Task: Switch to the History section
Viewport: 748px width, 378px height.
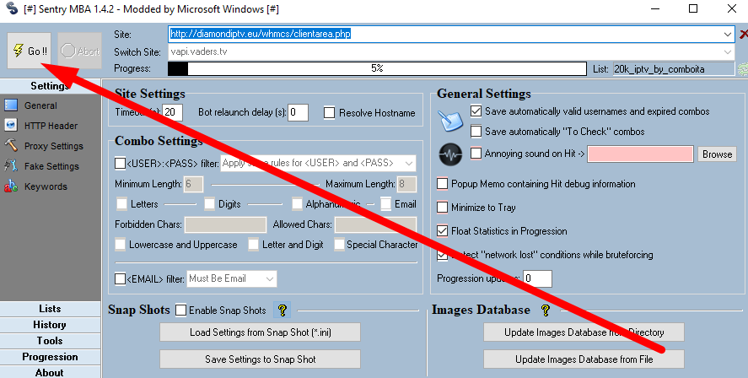Action: coord(50,325)
